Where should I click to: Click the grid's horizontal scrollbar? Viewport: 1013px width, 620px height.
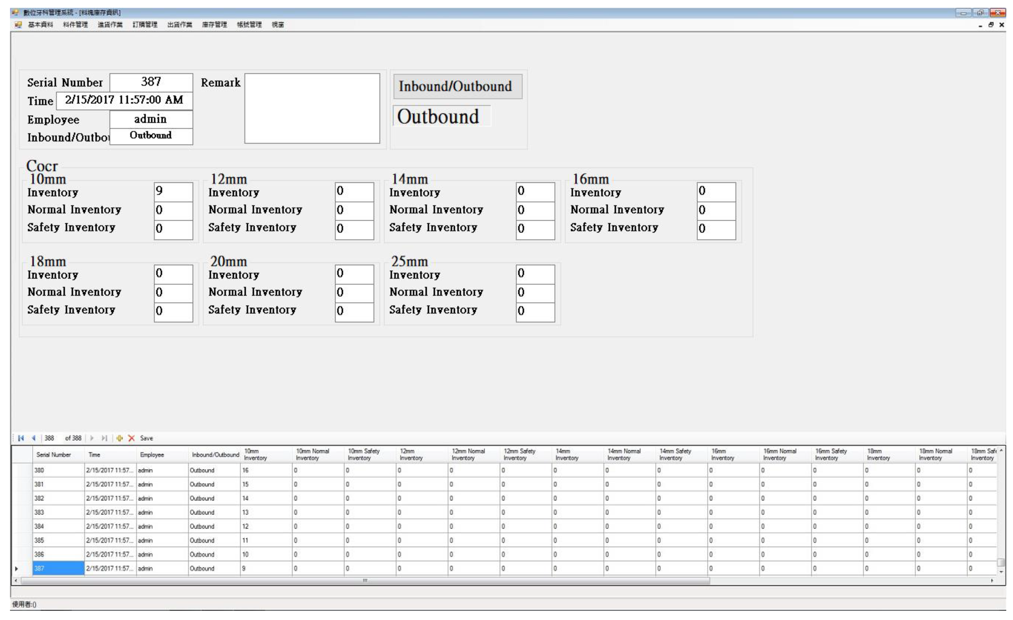tap(365, 581)
